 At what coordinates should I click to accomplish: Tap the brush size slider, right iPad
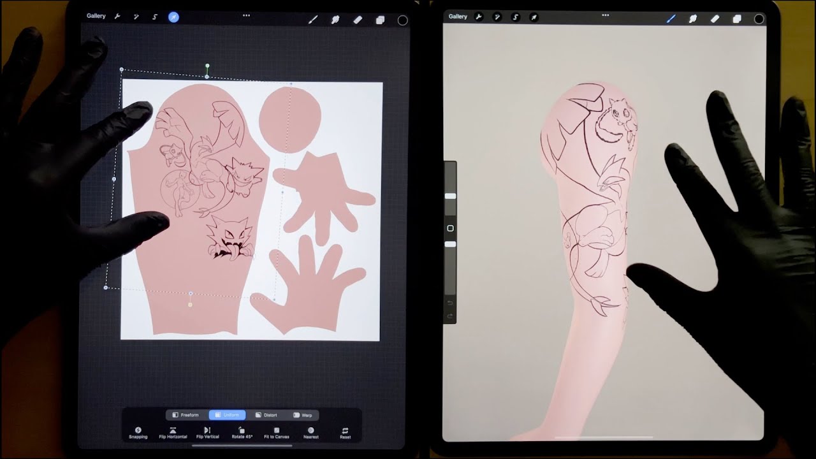click(x=450, y=196)
